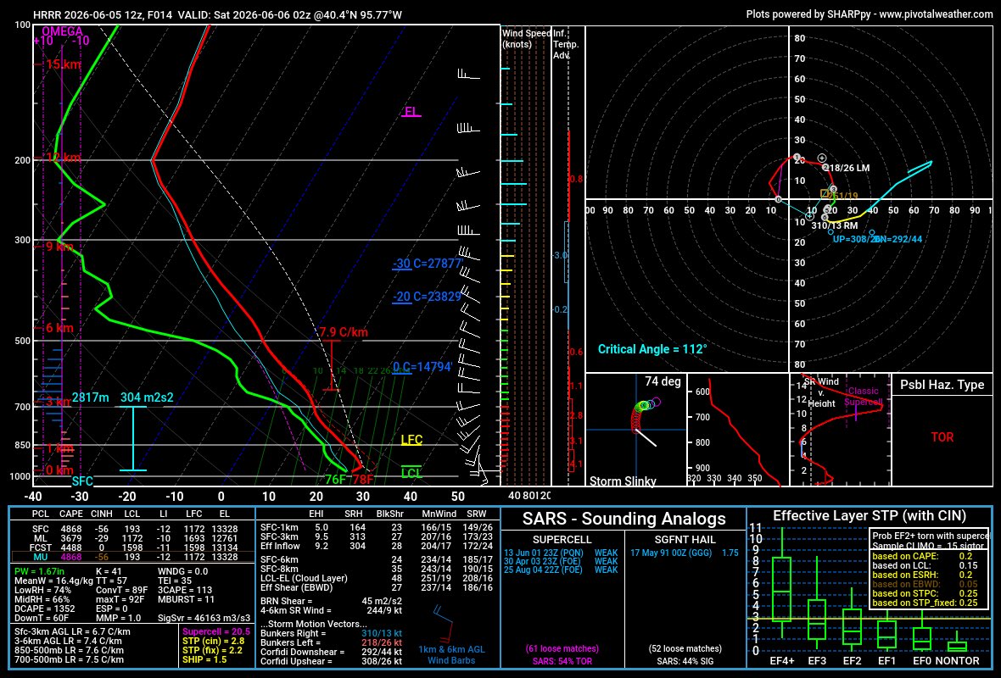Click the magenta OMEGA label
1001x678 pixels.
(62, 31)
